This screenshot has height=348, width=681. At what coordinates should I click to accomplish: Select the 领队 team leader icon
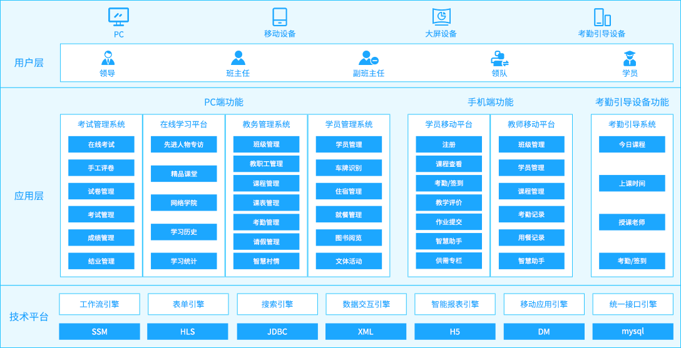(x=499, y=58)
